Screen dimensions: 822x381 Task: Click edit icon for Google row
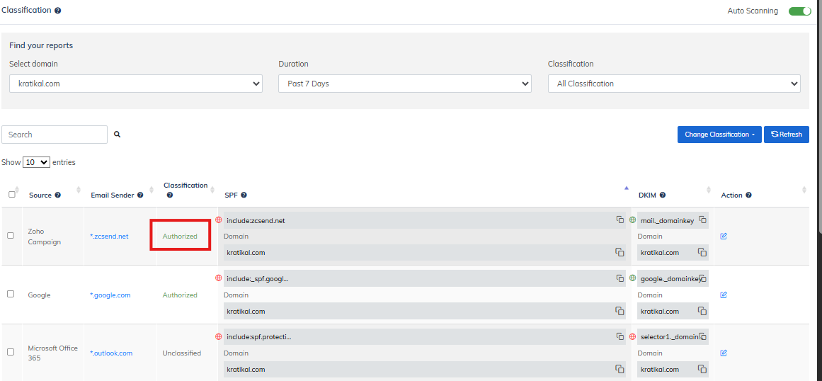tap(723, 295)
